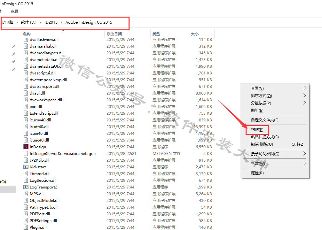Image resolution: width=322 pixels, height=230 pixels.
Task: Click the dvaworkspace.dll file icon
Action: (26, 100)
